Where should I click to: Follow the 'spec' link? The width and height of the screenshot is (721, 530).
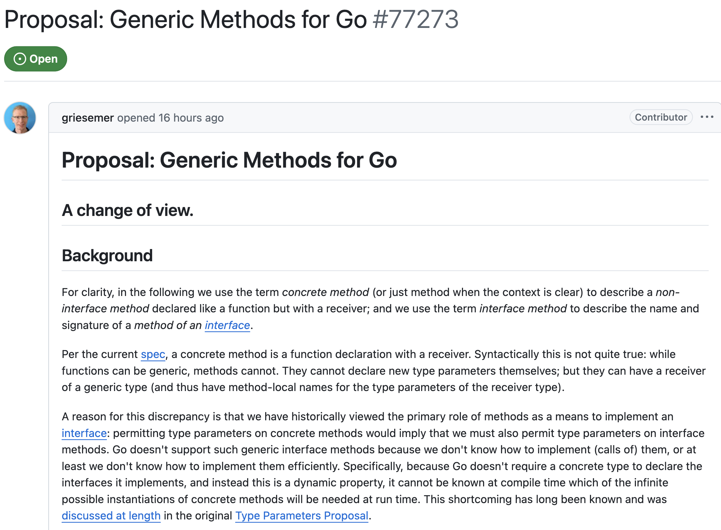pos(153,354)
